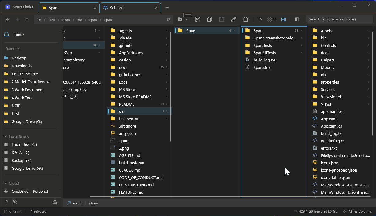The height and width of the screenshot is (216, 376).
Task: Click the Help question mark icon
Action: [x=7, y=202]
